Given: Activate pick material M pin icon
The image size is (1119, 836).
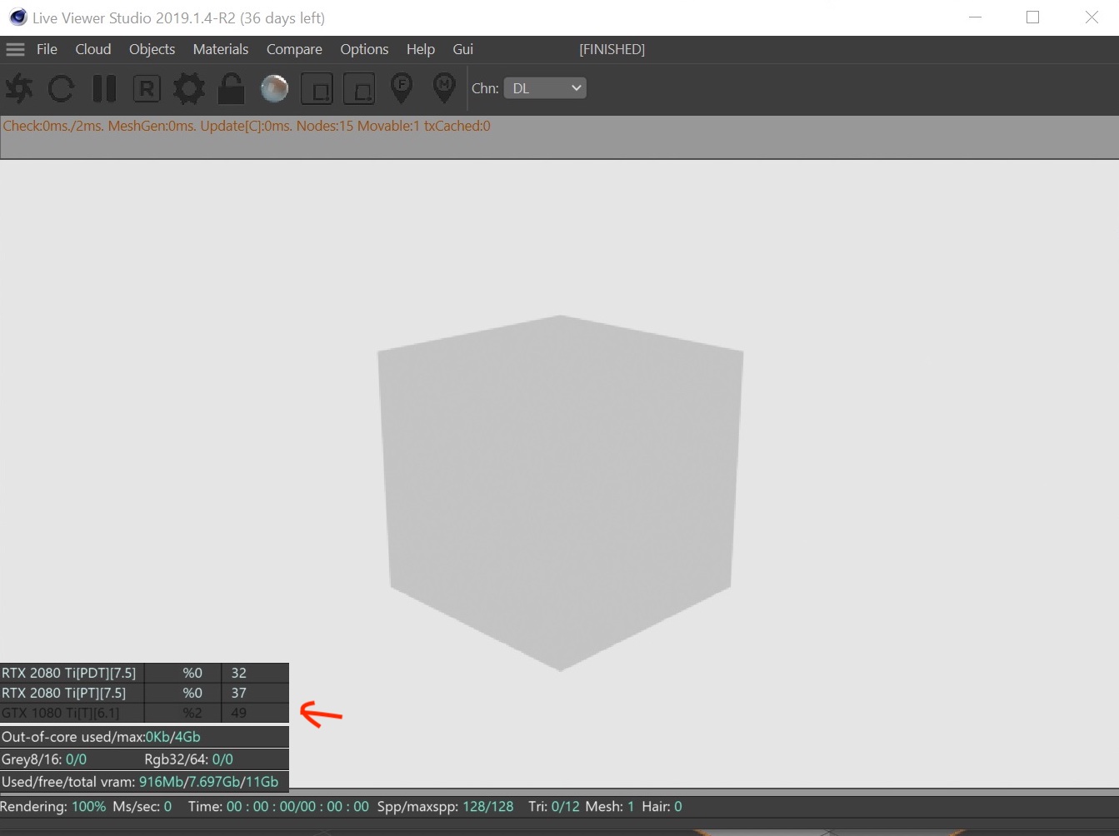Looking at the screenshot, I should pyautogui.click(x=444, y=88).
